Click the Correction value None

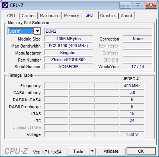click(x=138, y=39)
